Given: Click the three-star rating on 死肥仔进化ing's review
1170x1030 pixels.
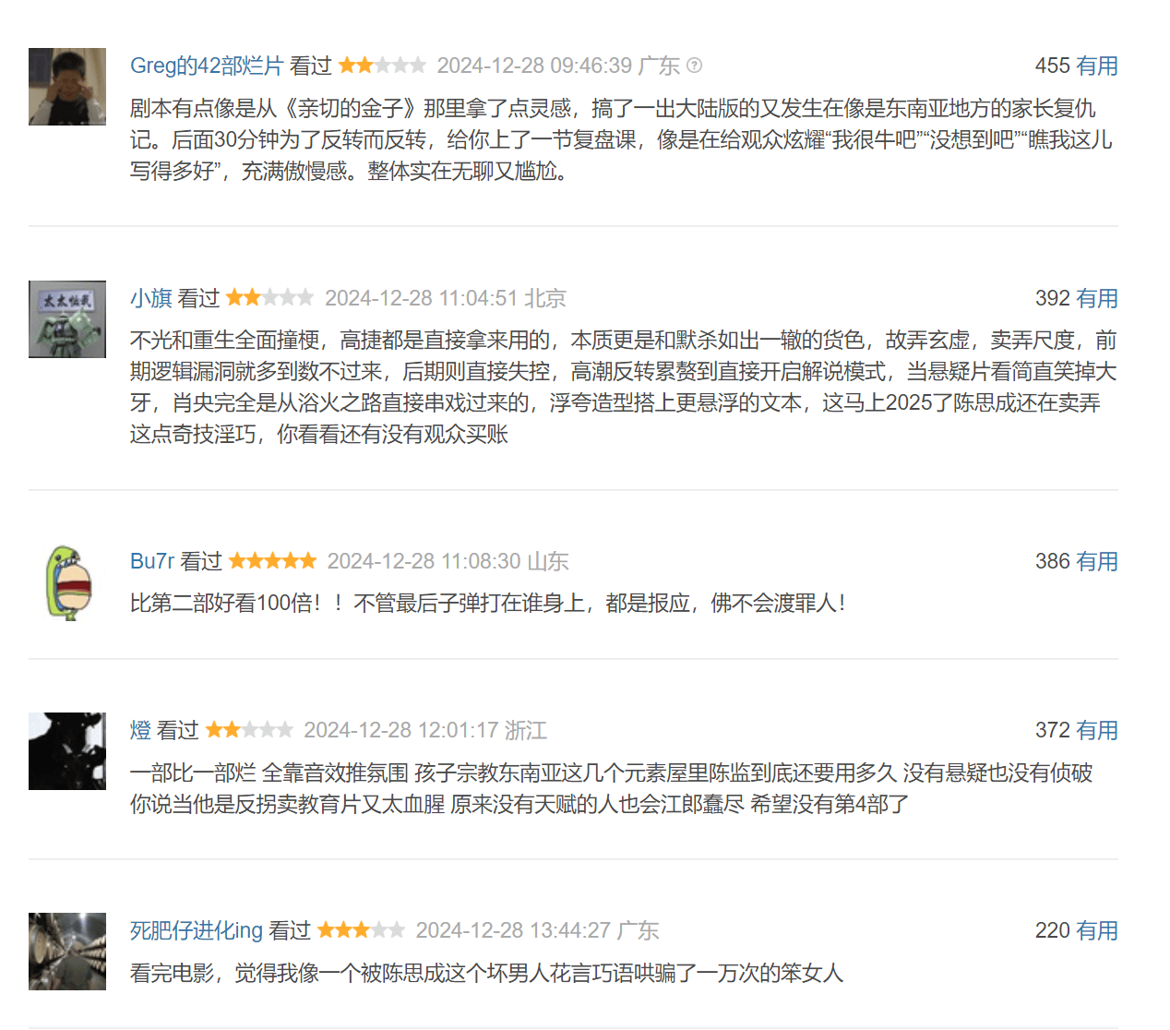Looking at the screenshot, I should click(361, 929).
